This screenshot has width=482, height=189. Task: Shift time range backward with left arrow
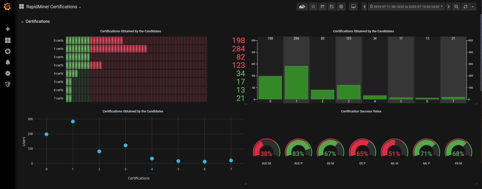click(365, 7)
